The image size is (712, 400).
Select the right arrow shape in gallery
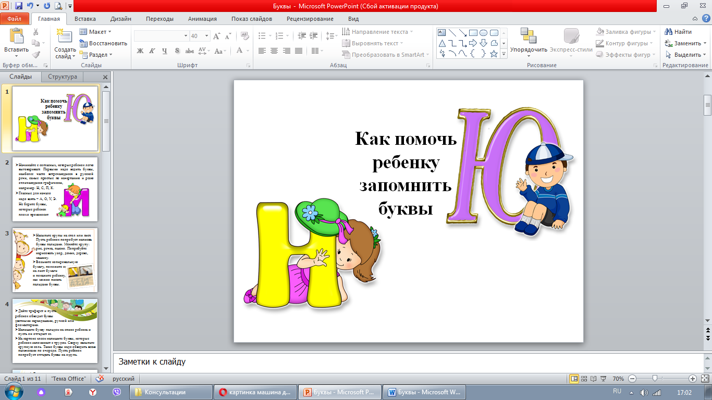point(473,43)
